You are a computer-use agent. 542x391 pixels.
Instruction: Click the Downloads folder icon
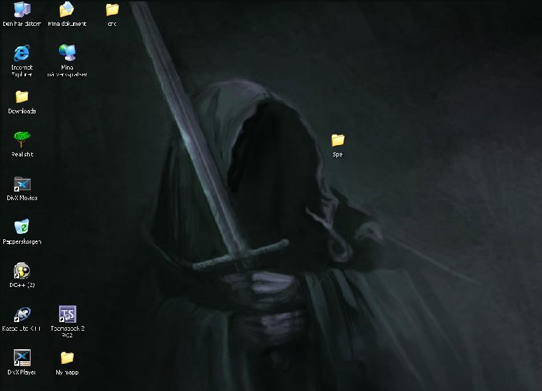click(22, 97)
